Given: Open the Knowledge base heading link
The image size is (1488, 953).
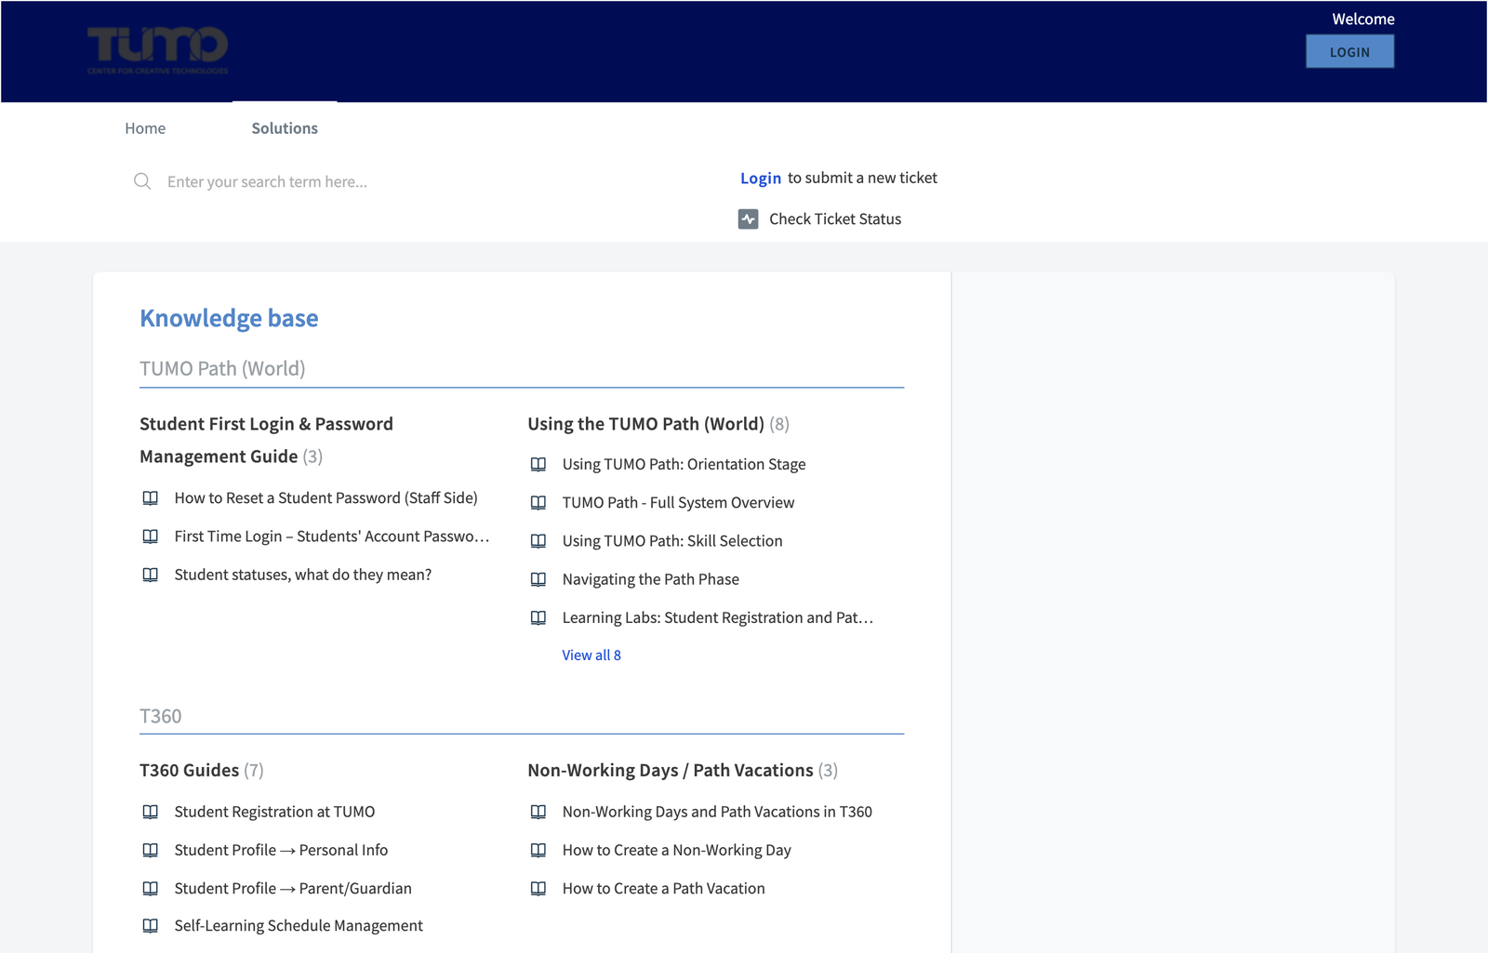Looking at the screenshot, I should 229,318.
